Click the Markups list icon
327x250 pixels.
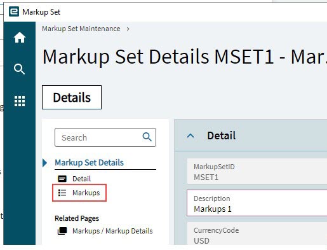pyautogui.click(x=62, y=193)
